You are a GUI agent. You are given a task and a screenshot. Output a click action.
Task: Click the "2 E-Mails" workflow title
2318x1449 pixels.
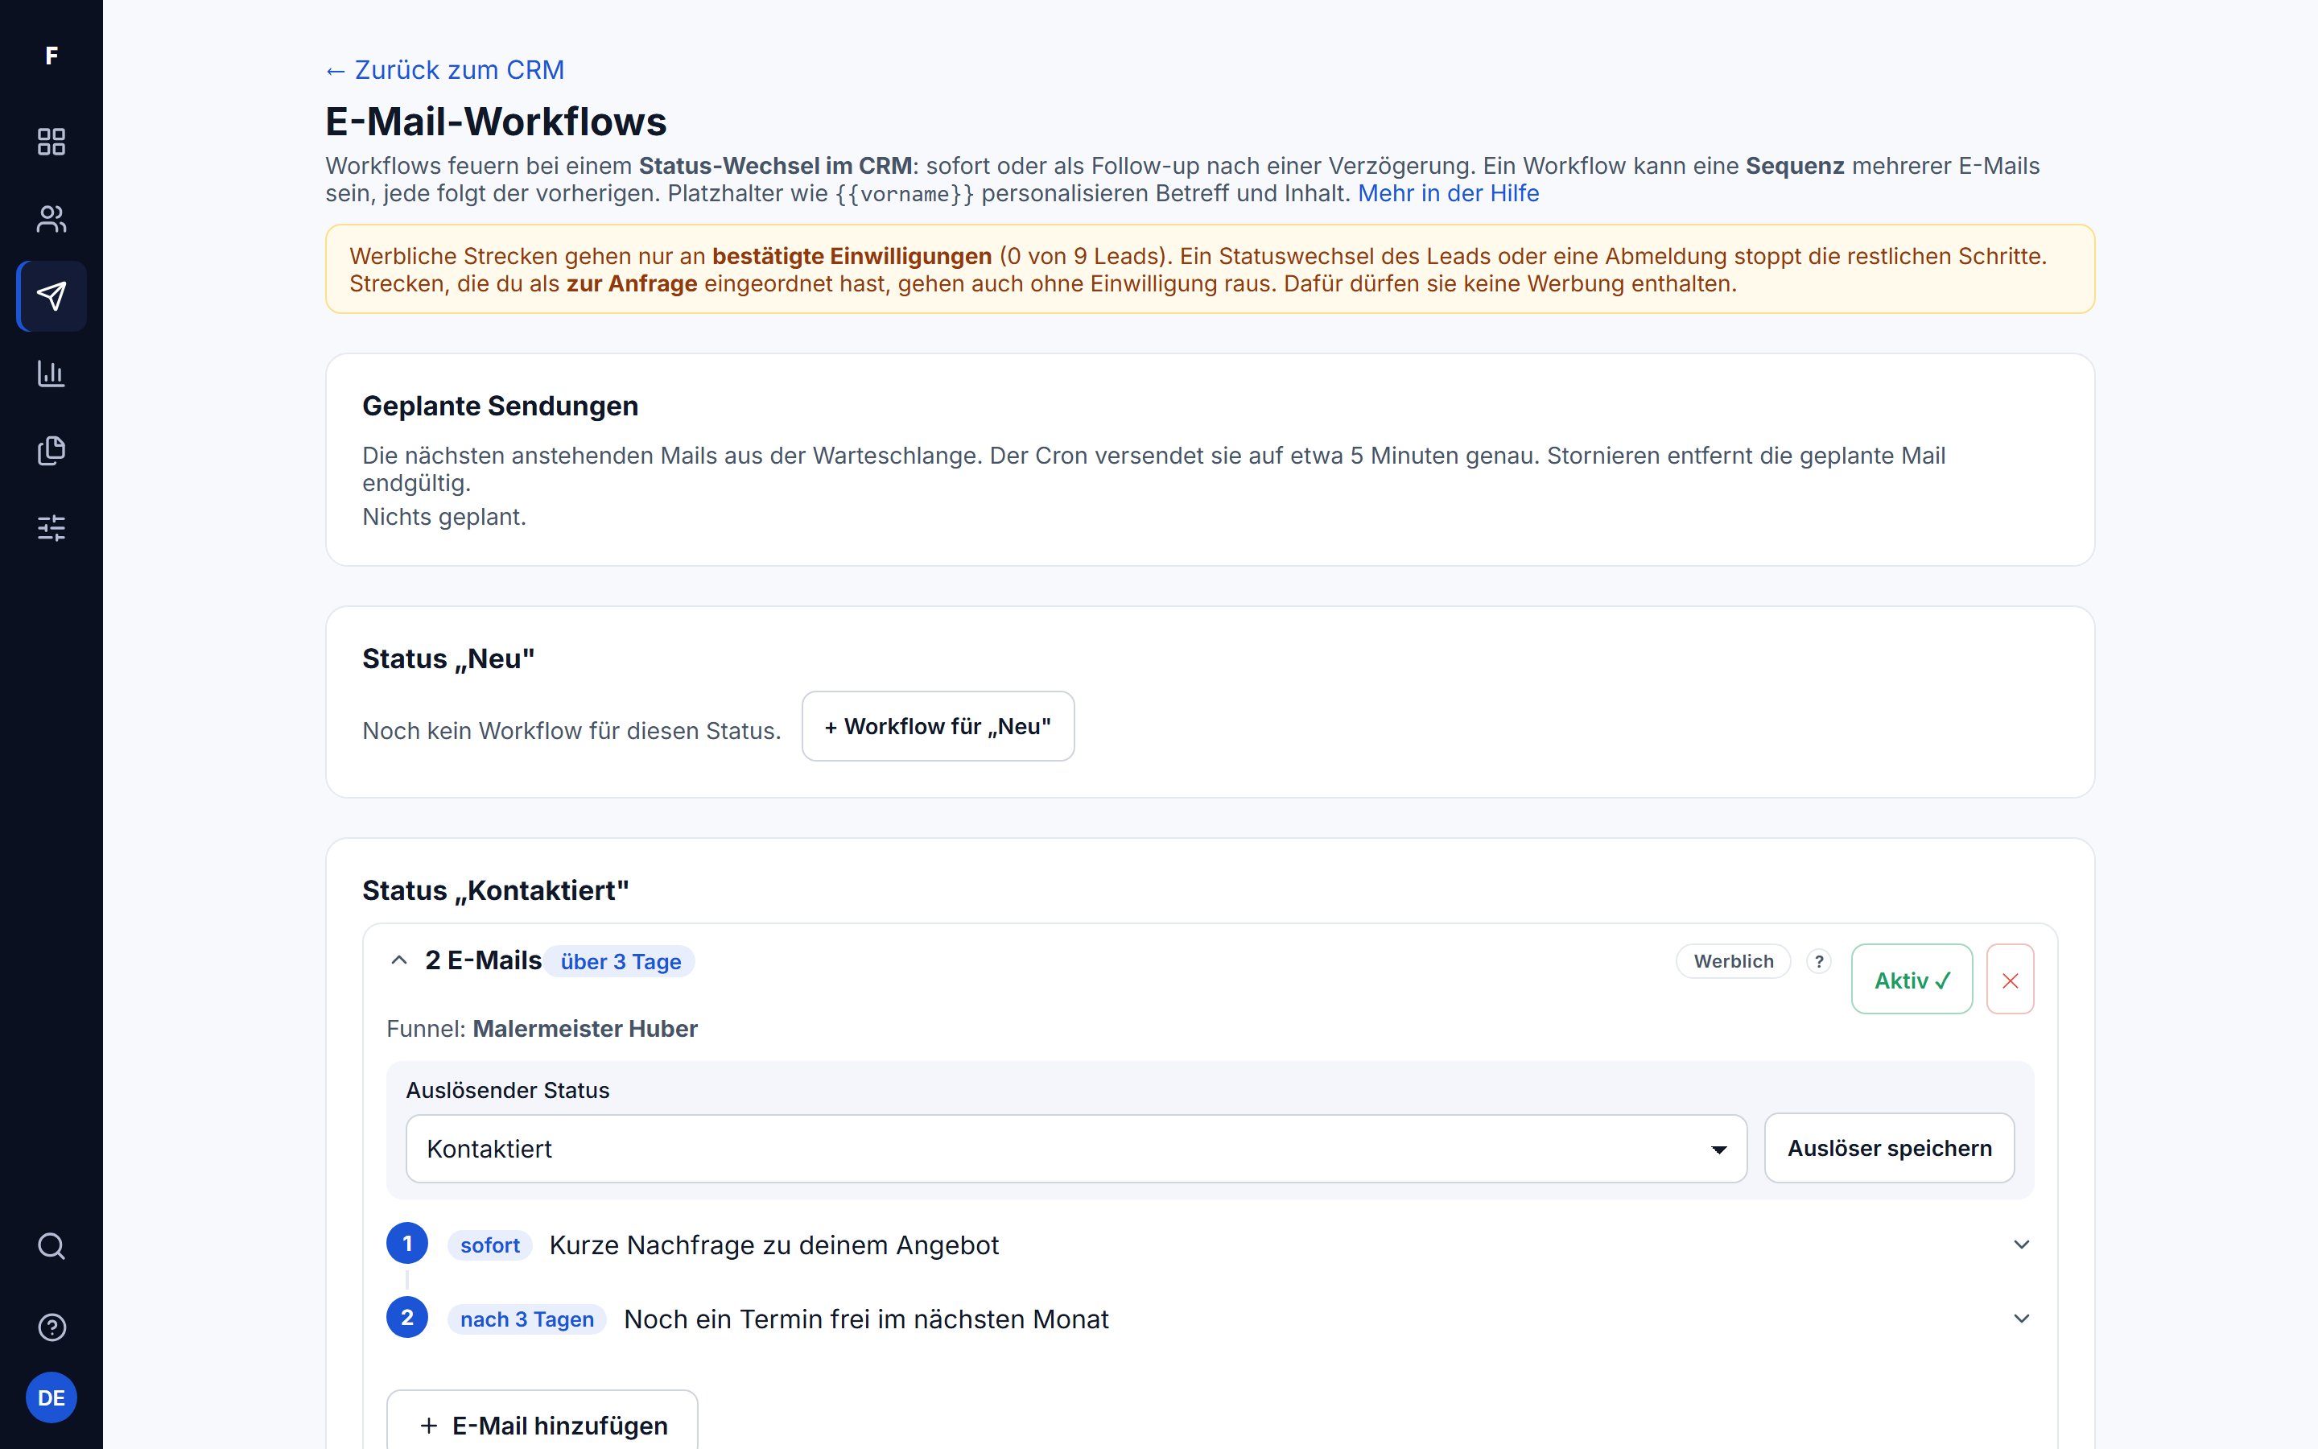click(484, 960)
